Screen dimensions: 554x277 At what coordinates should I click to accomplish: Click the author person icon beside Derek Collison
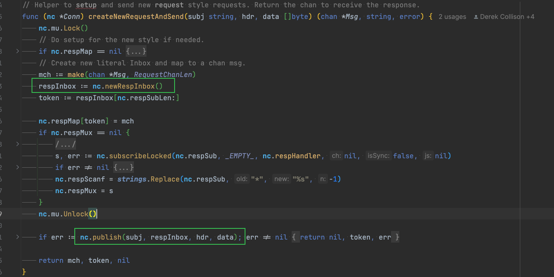[476, 17]
